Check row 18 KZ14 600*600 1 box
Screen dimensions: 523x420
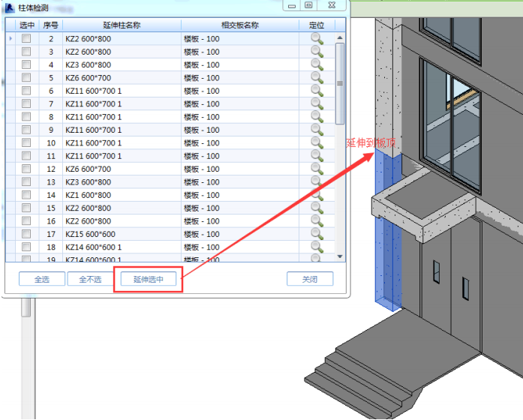[x=26, y=246]
